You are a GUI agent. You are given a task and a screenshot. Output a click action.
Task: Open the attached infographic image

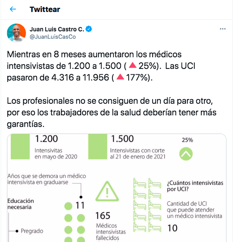click(x=117, y=188)
